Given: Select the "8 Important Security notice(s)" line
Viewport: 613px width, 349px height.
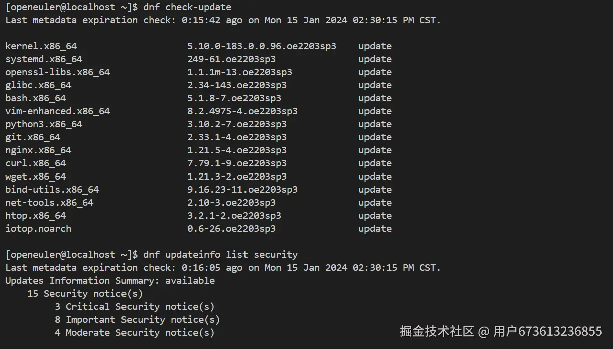Looking at the screenshot, I should tap(137, 320).
